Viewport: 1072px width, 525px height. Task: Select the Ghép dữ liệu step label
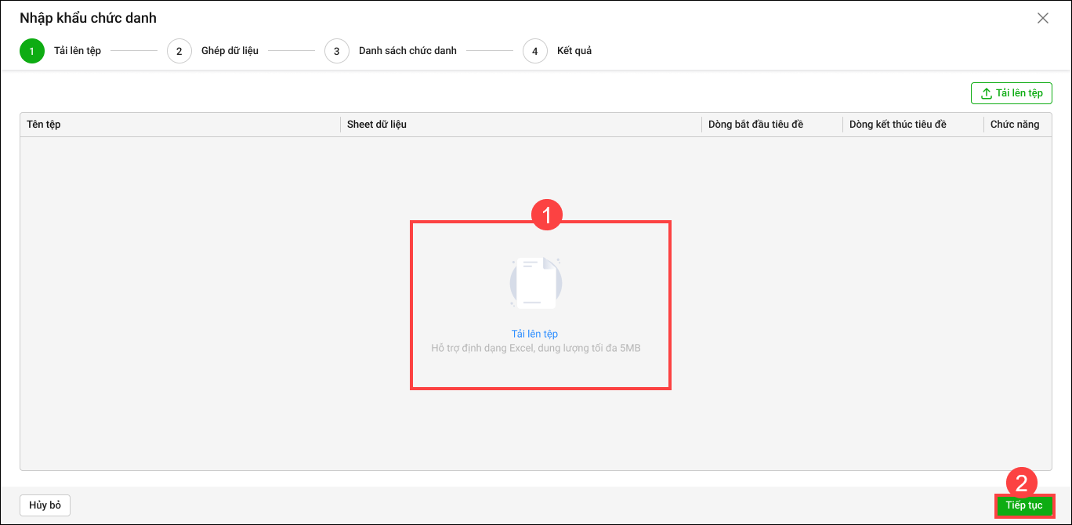(230, 51)
